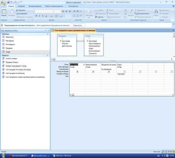Click the Вырезать scissors icon
The image size is (175, 158).
coord(17,10)
